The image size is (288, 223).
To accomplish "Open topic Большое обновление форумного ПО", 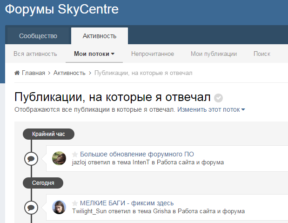I will (137, 154).
